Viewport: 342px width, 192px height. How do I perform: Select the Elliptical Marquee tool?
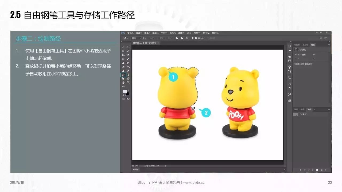(128, 47)
